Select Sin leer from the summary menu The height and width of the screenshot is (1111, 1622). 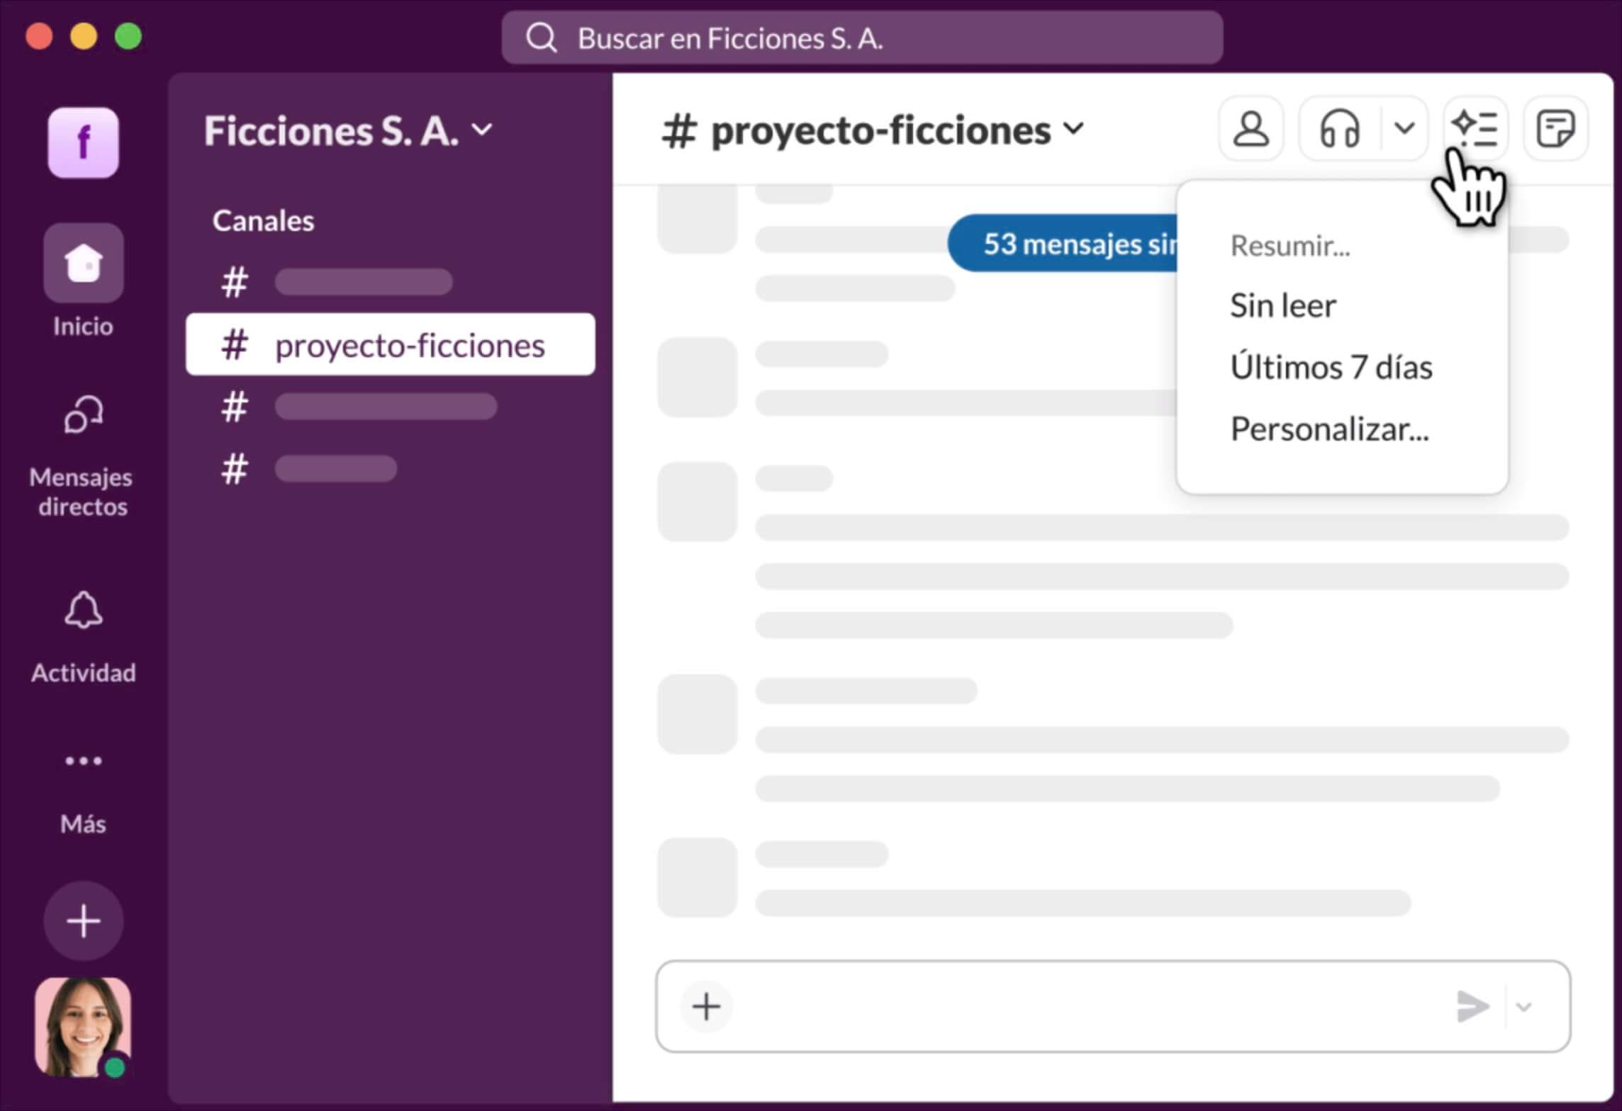[1283, 305]
